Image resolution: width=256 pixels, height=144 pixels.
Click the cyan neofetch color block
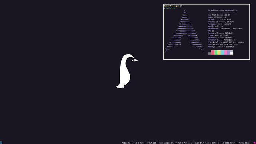222,52
